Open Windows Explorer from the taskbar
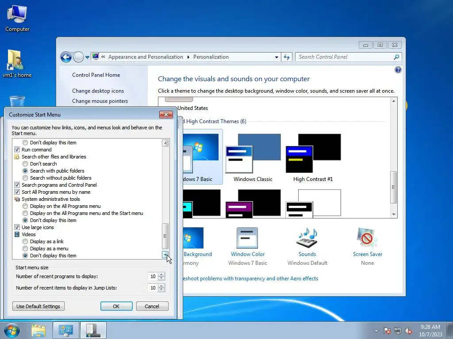 (x=38, y=330)
